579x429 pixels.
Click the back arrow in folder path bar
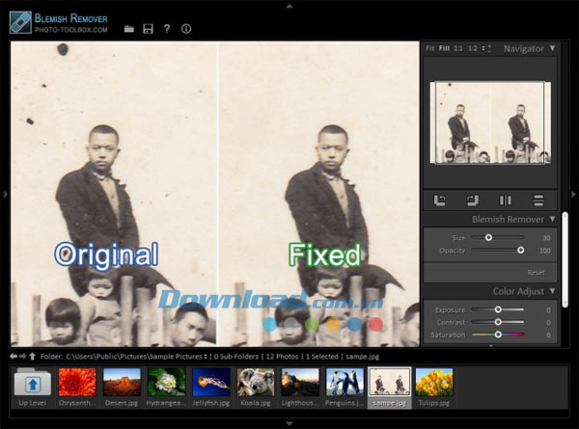pos(13,356)
